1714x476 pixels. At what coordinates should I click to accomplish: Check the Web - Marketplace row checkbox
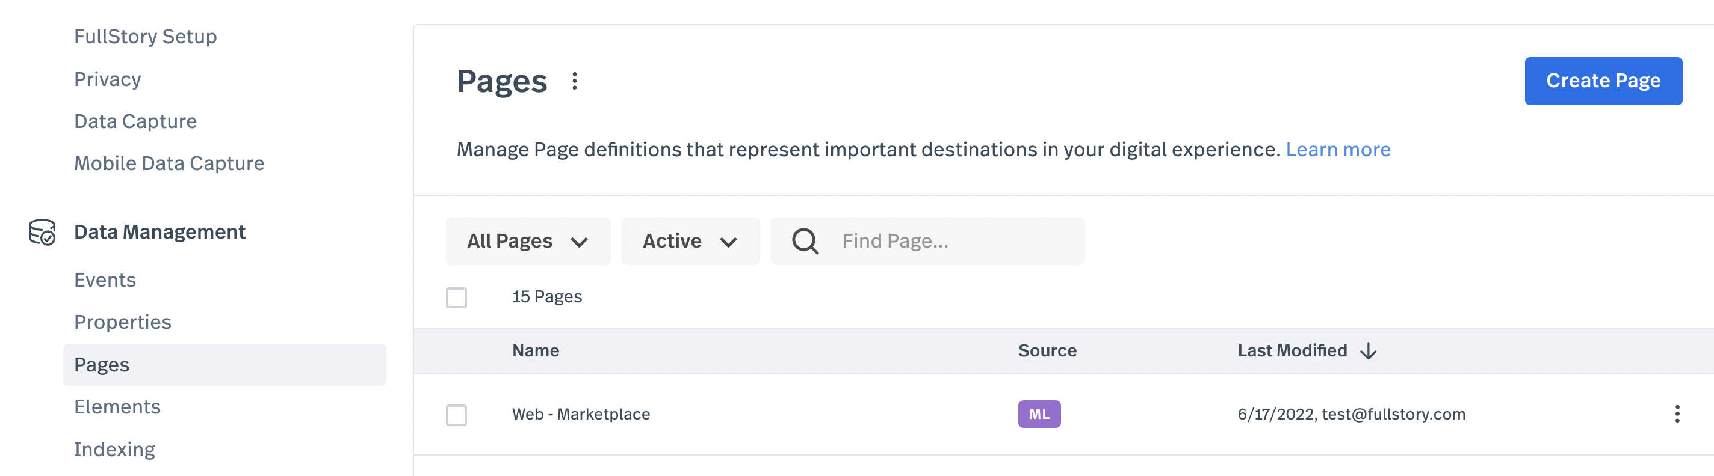[456, 415]
